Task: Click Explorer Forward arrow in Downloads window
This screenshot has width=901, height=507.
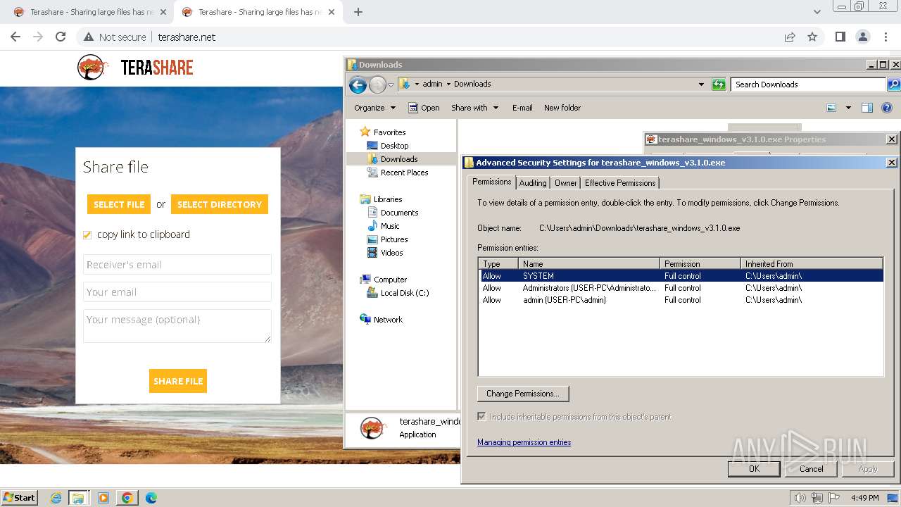Action: [378, 85]
